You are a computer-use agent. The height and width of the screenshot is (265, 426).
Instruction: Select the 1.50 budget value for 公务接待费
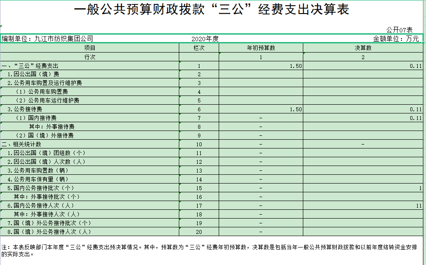coord(295,110)
